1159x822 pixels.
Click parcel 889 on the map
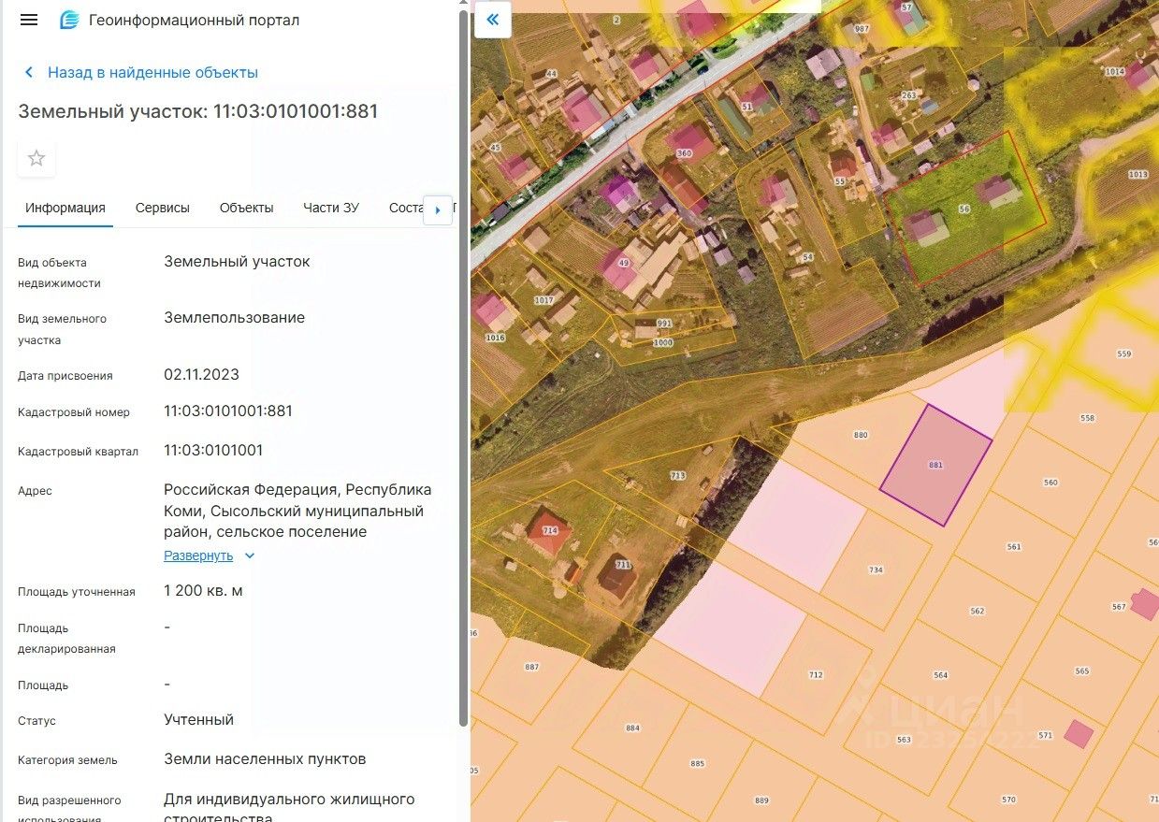click(x=761, y=800)
